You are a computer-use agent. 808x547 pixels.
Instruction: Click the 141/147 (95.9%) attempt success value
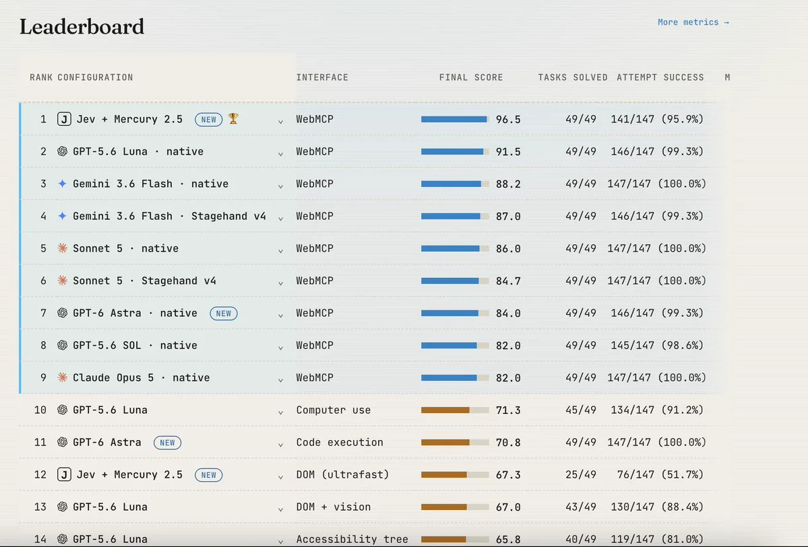pos(657,119)
